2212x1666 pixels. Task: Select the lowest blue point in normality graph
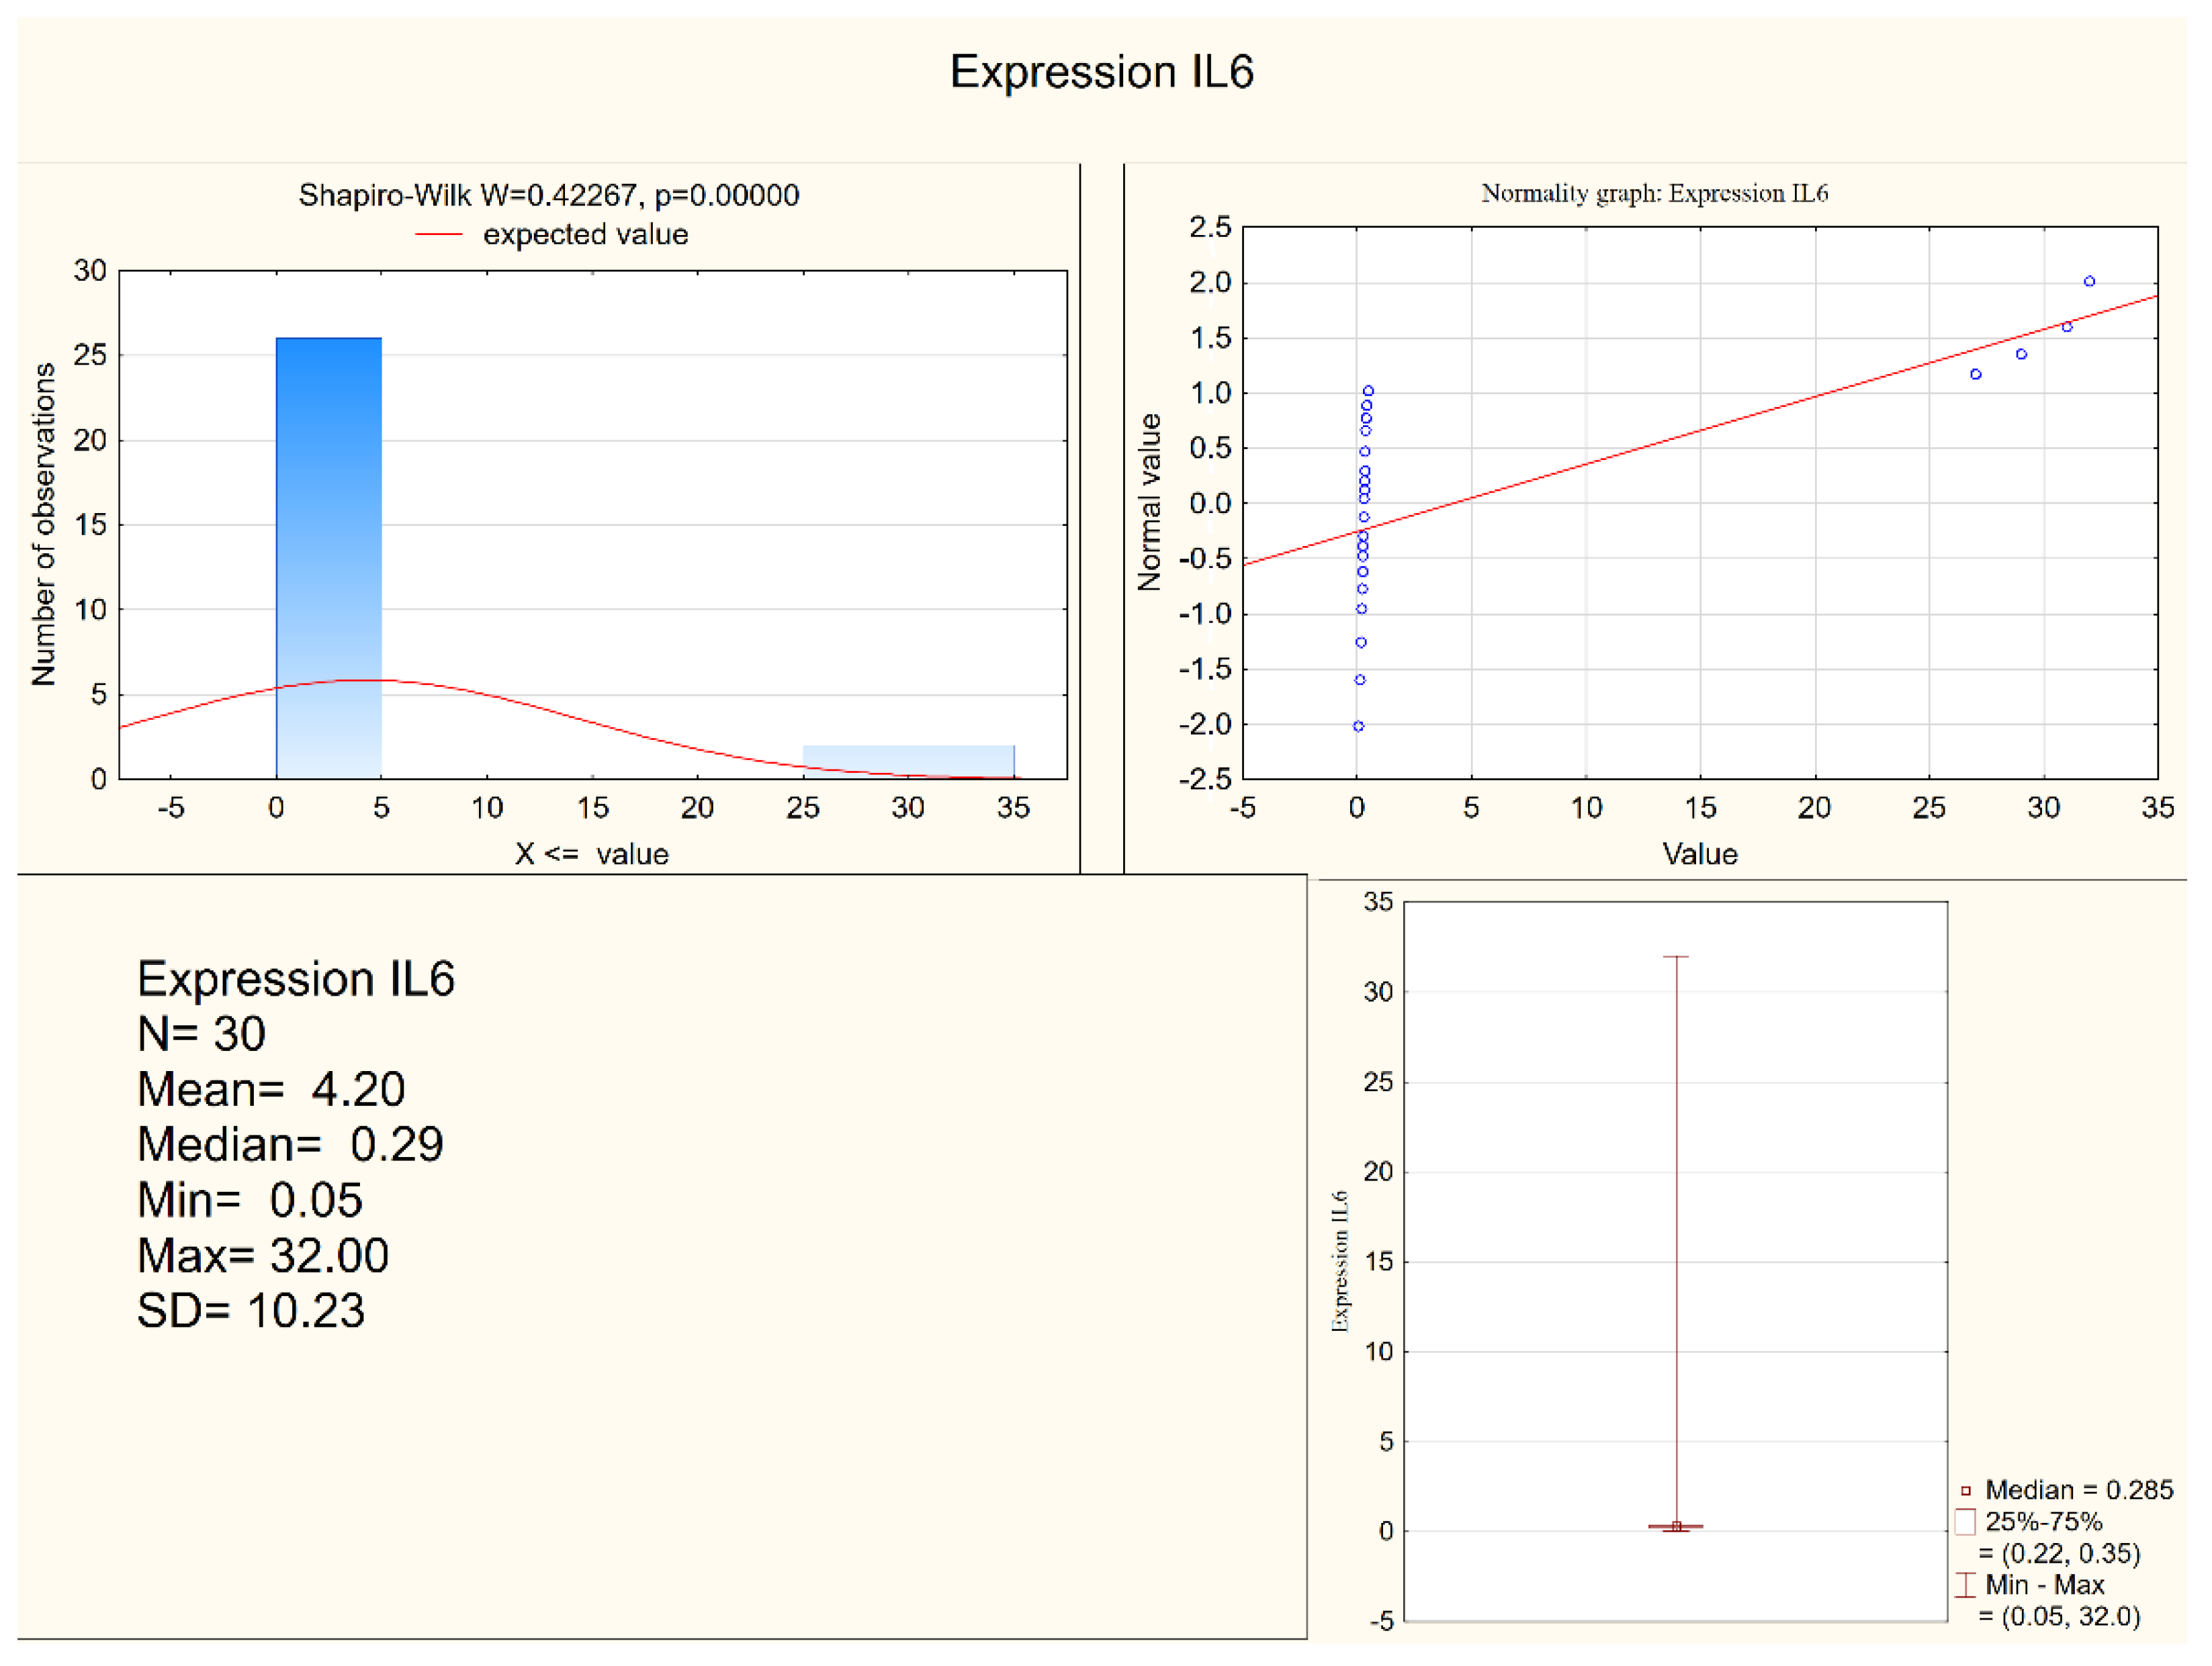coord(1358,727)
